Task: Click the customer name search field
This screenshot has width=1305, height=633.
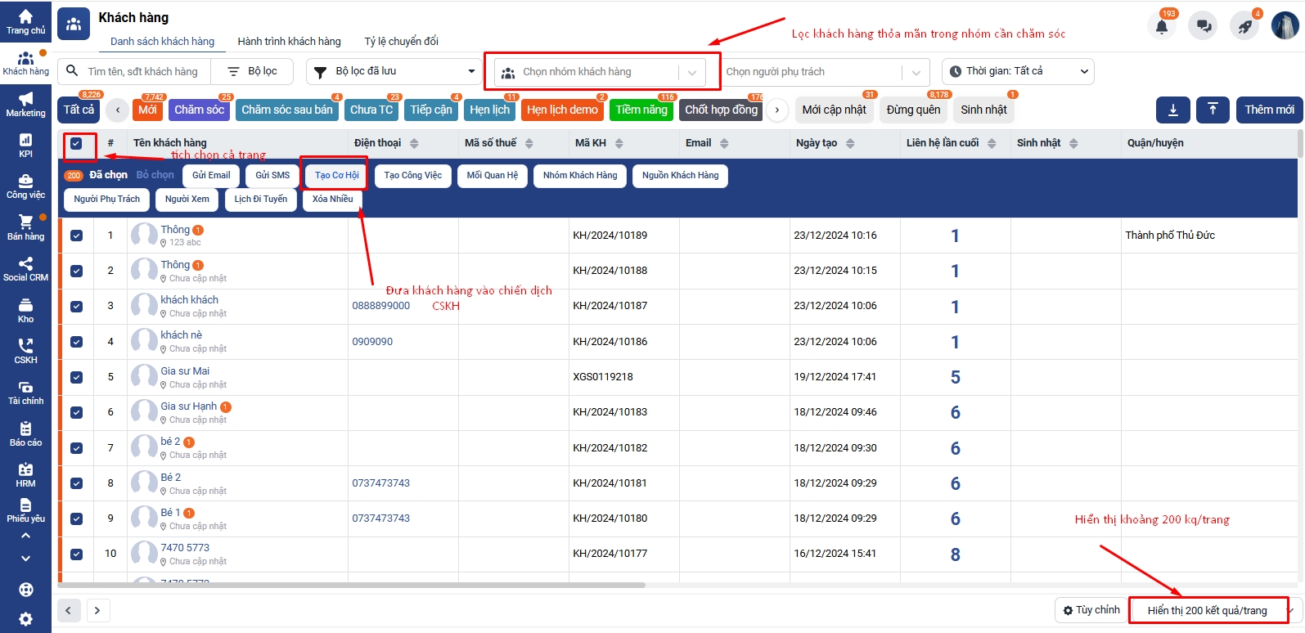Action: pyautogui.click(x=142, y=72)
